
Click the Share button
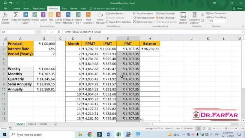[237, 9]
